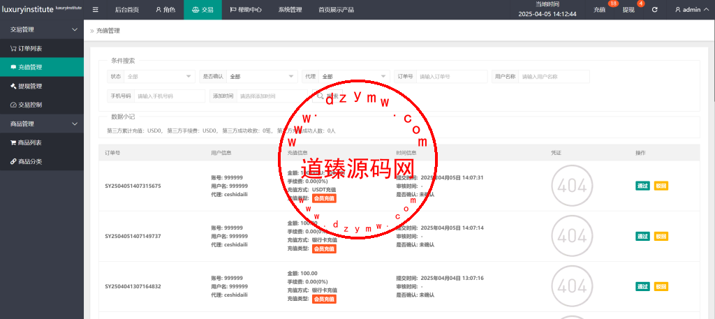
Task: Open 订单列表 in sidebar
Action: pos(42,48)
